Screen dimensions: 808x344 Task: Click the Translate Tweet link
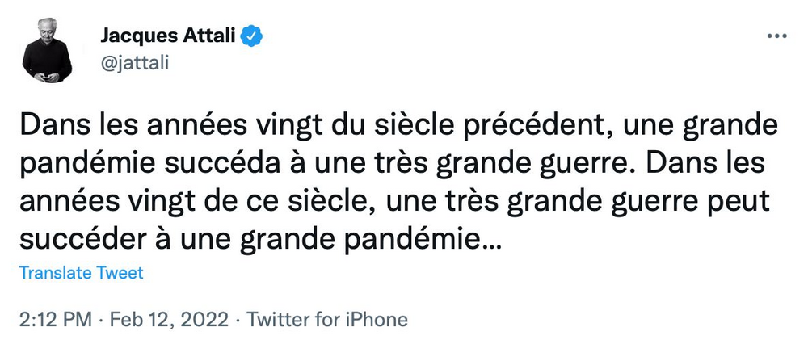tap(81, 273)
